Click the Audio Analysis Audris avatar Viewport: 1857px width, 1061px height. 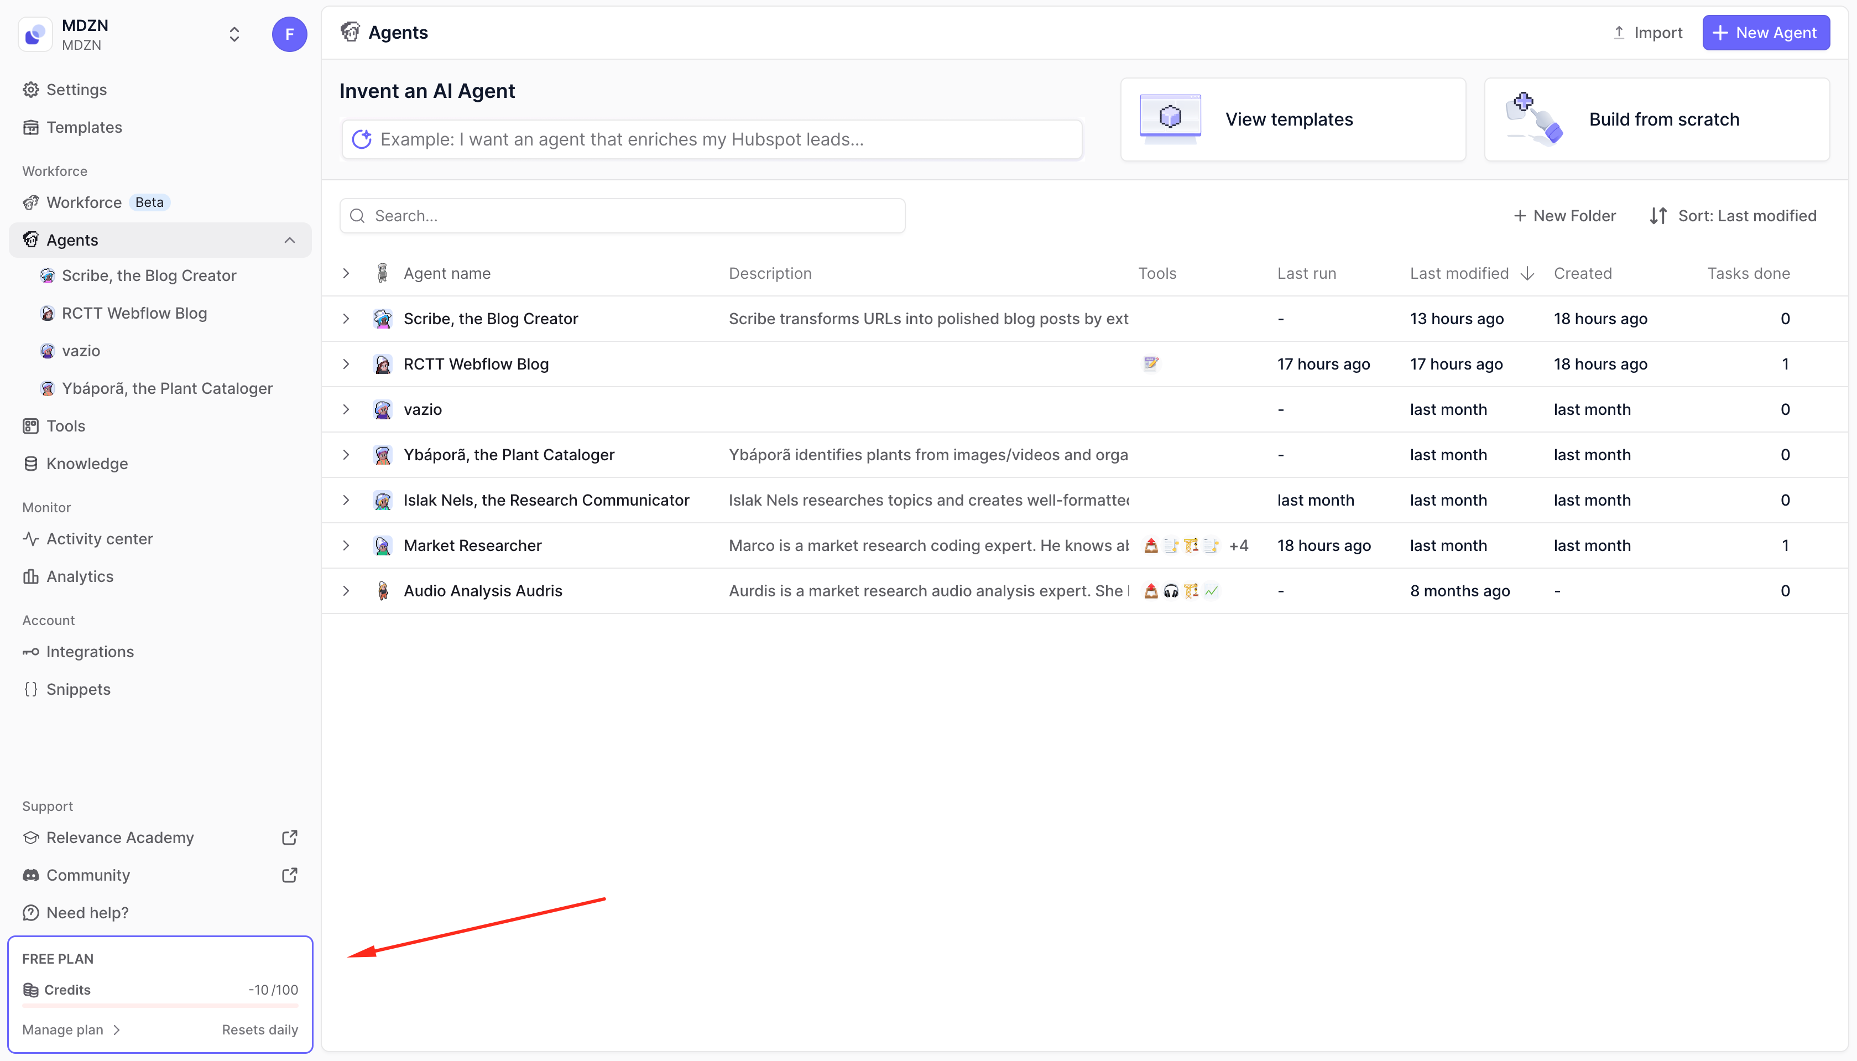382,590
